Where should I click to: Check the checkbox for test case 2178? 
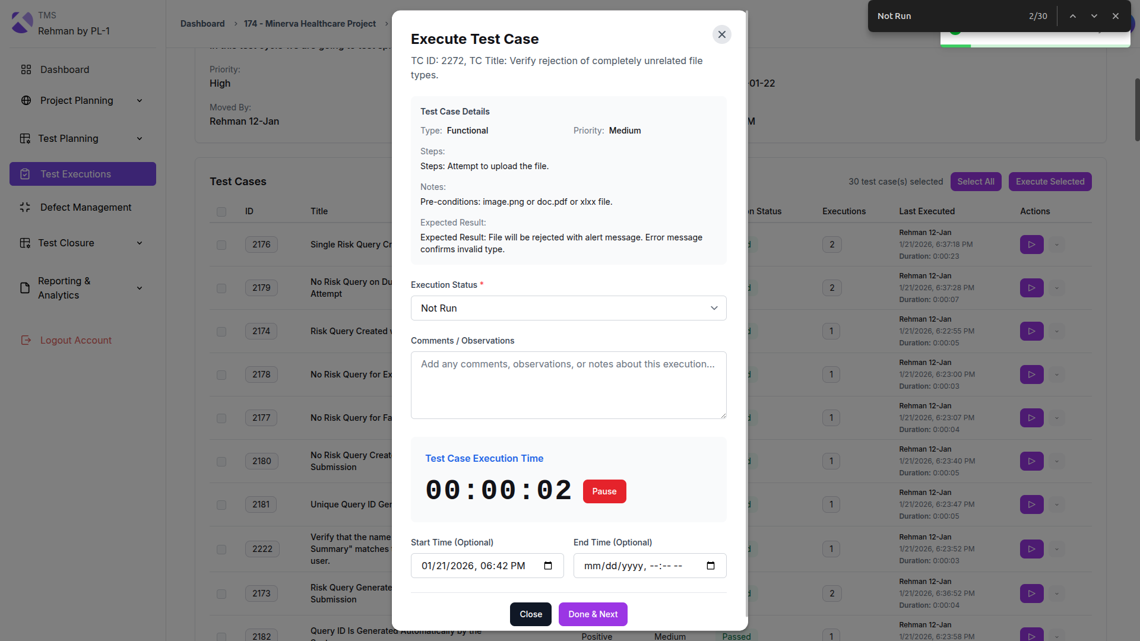click(221, 375)
